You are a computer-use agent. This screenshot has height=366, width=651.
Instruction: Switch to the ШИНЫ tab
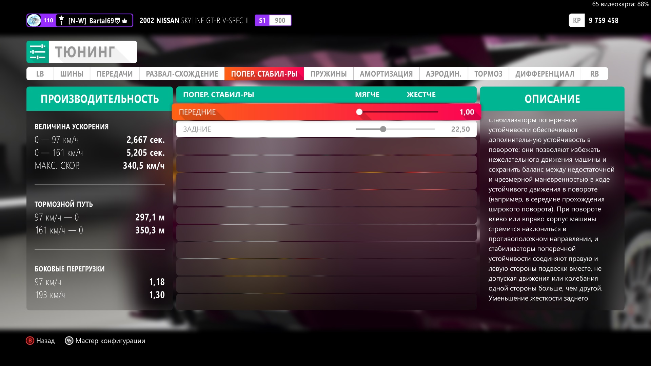tap(72, 74)
